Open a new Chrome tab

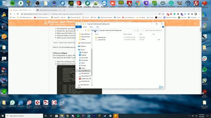point(64,10)
